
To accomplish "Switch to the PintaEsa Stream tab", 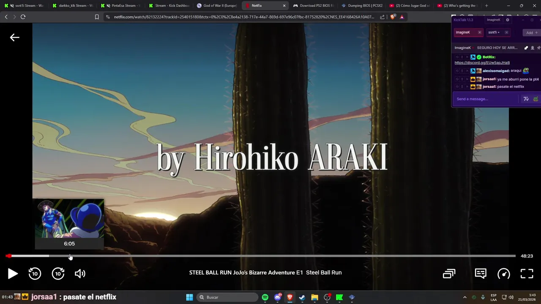I will coord(121,5).
